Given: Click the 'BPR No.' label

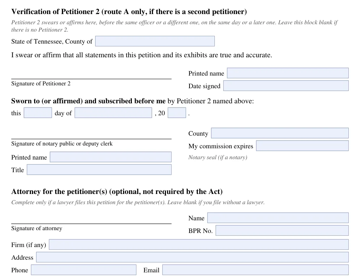Looking at the screenshot, I should (200, 231).
